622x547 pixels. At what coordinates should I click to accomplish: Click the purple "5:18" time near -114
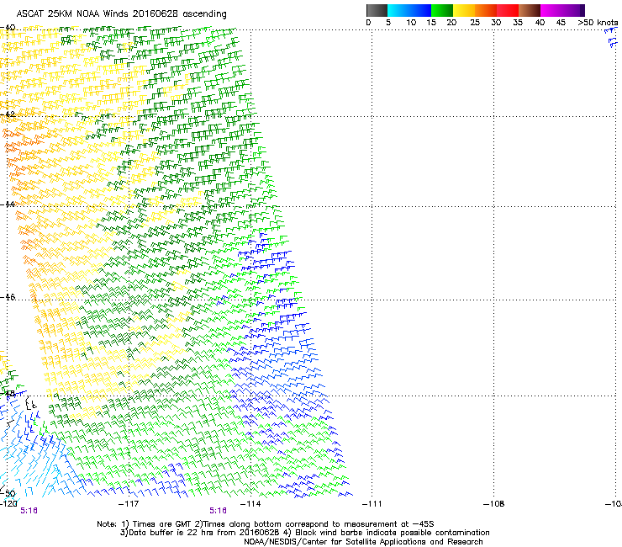(x=219, y=511)
